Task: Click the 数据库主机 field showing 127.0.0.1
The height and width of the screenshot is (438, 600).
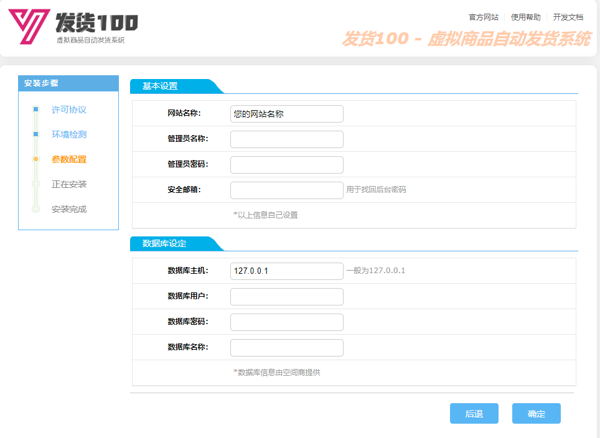Action: [286, 271]
